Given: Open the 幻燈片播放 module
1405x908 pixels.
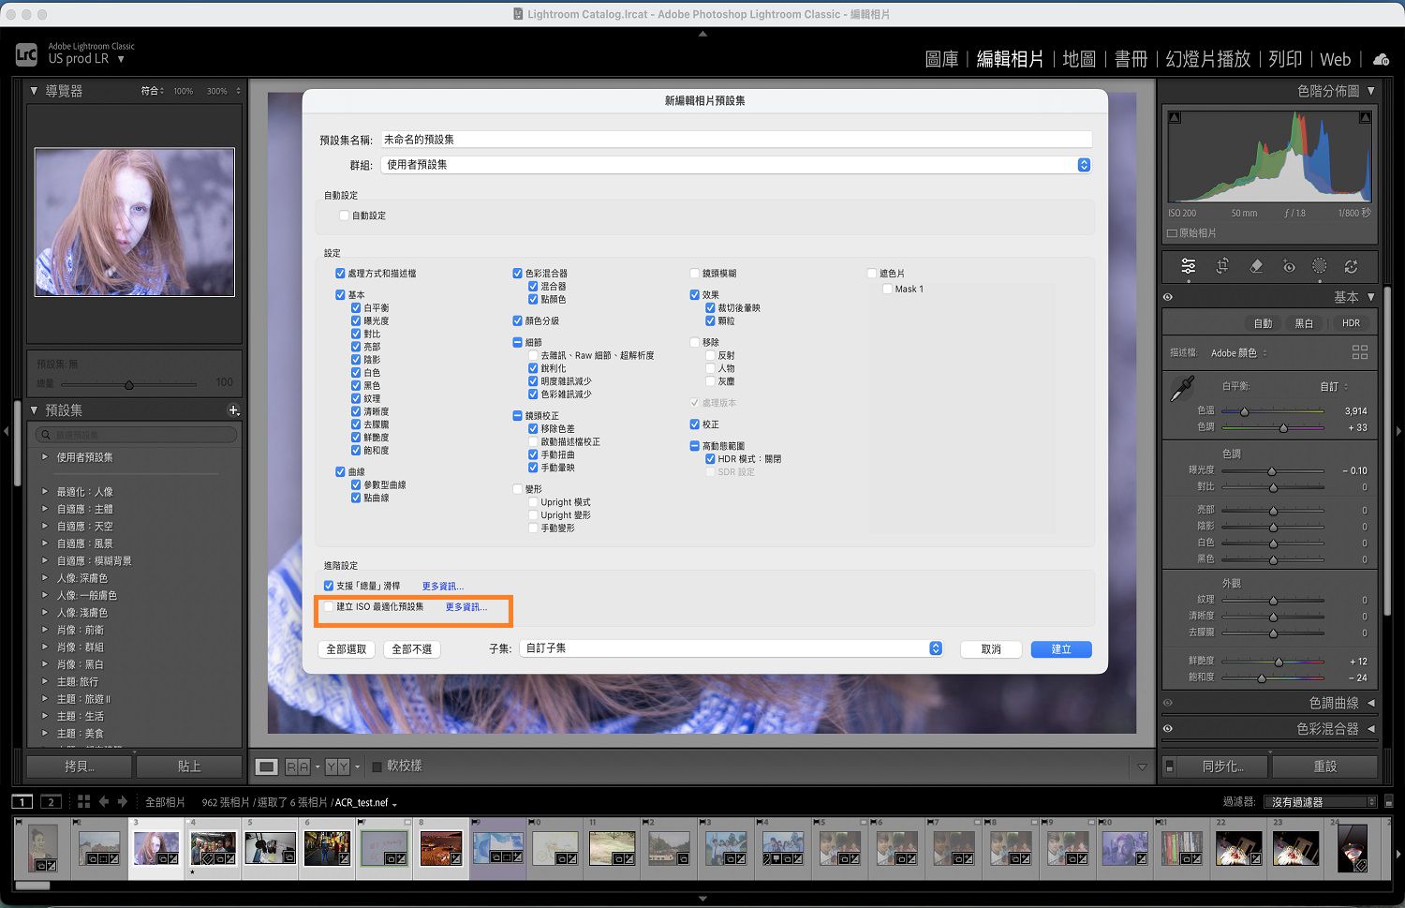Looking at the screenshot, I should 1208,59.
